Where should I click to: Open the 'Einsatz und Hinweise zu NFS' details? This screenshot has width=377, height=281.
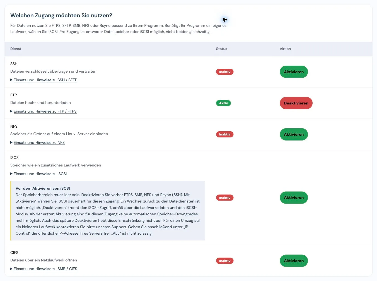(39, 142)
